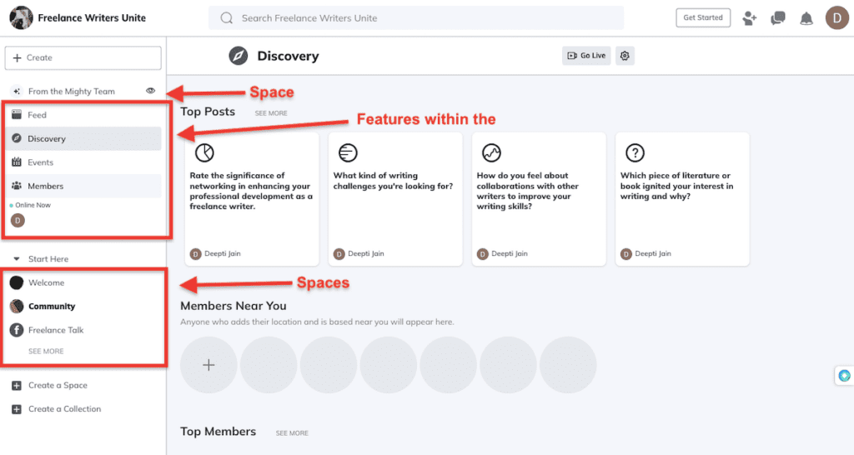Click the Get Started button
Screen dimensions: 854x455
[x=702, y=17]
